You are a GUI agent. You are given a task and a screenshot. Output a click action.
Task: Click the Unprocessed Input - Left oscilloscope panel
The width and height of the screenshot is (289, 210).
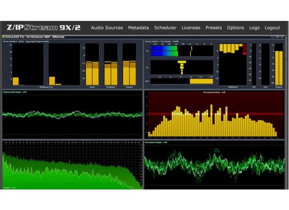[73, 115]
